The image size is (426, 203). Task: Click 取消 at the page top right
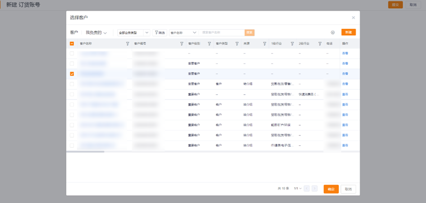coord(413,5)
